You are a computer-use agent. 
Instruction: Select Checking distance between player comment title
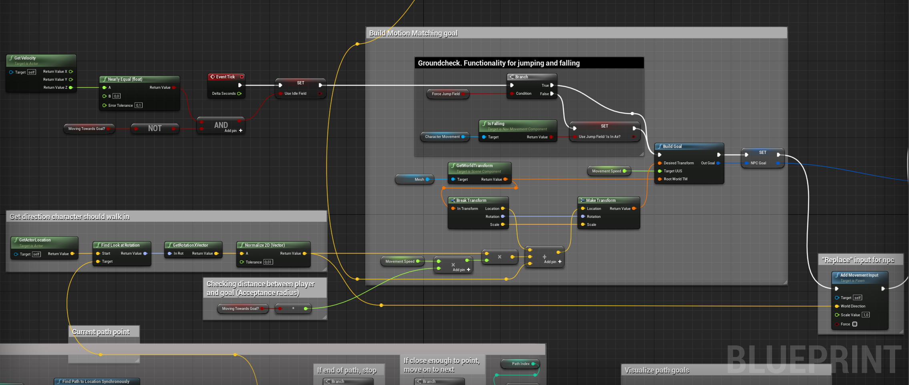coord(260,288)
